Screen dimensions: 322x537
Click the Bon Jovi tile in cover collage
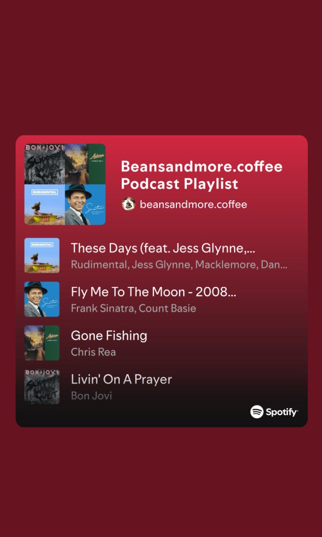[x=45, y=164]
